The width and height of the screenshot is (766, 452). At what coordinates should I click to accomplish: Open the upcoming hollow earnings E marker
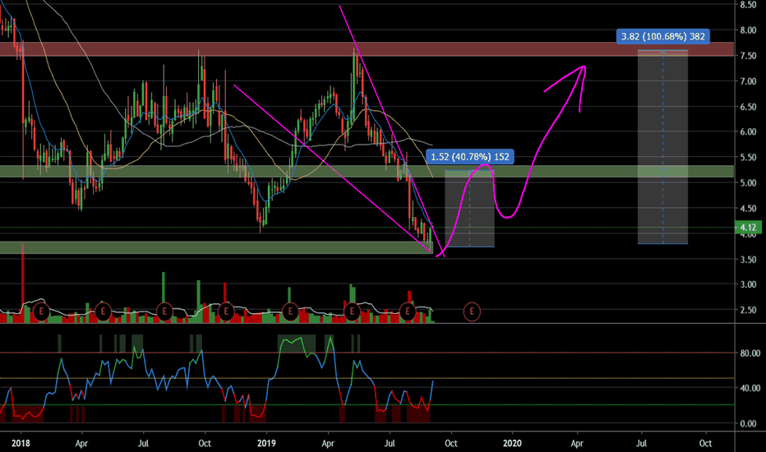coord(472,311)
